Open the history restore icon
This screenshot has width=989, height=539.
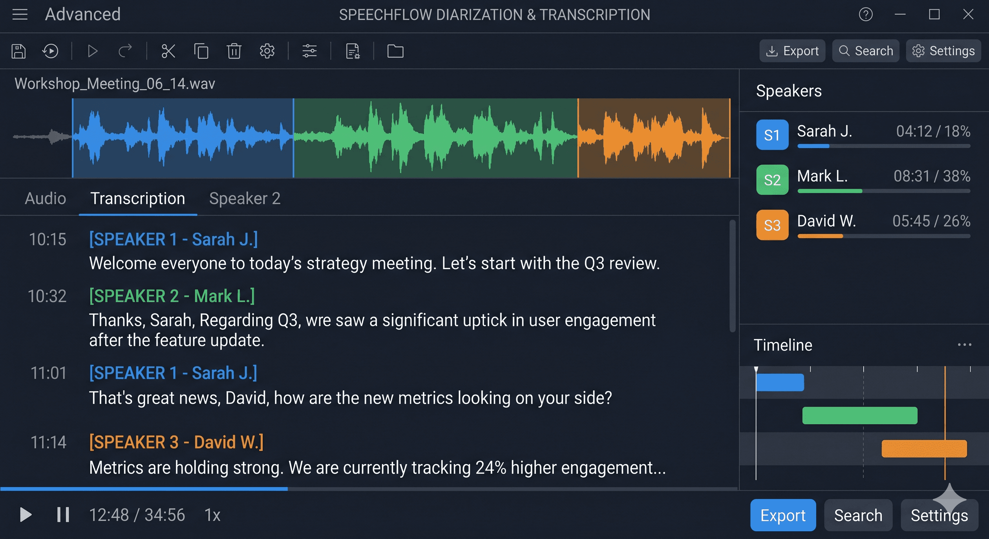[50, 51]
